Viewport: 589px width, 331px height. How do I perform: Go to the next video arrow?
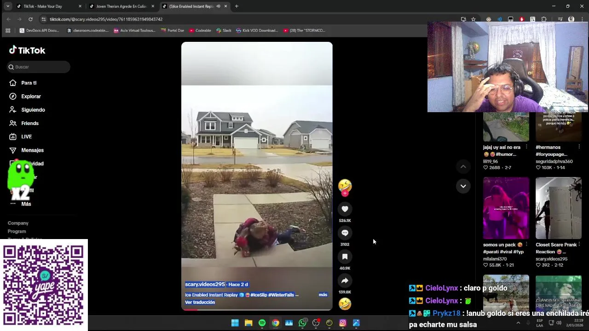463,186
